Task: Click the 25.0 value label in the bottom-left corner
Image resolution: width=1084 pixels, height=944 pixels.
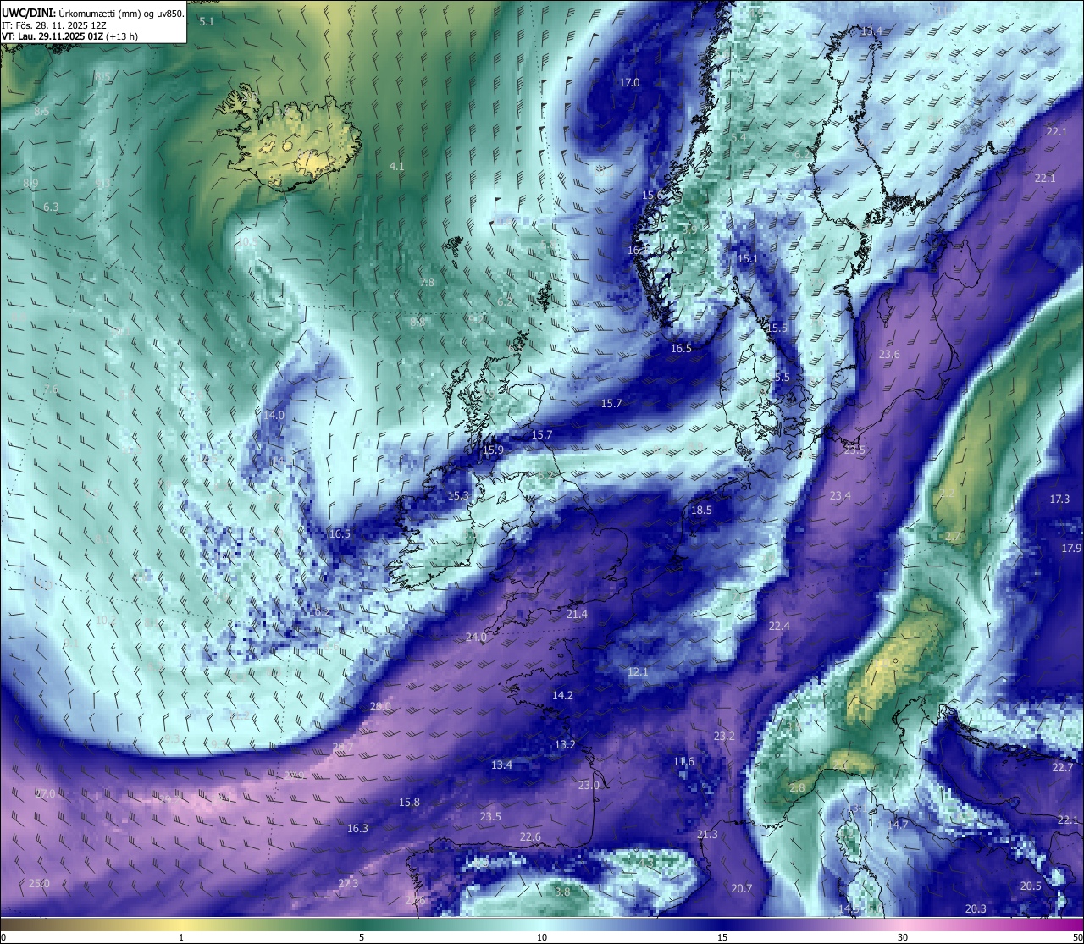Action: click(x=39, y=883)
